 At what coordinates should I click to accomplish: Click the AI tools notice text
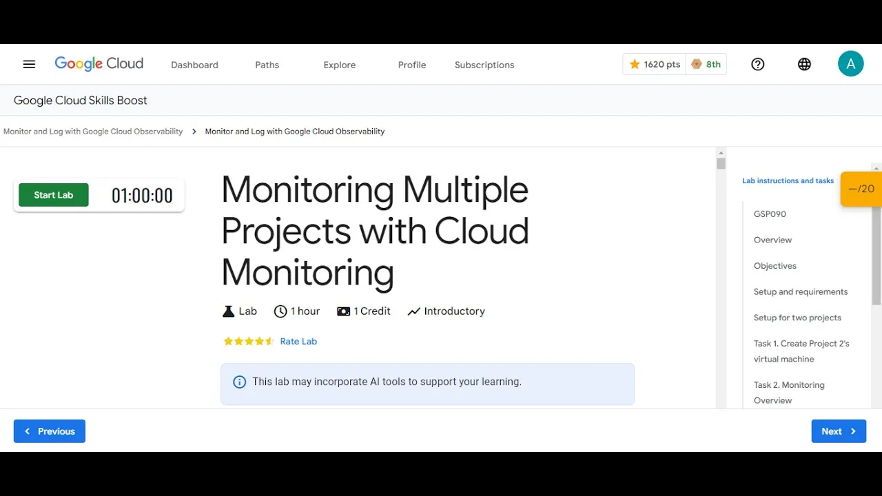click(x=387, y=382)
